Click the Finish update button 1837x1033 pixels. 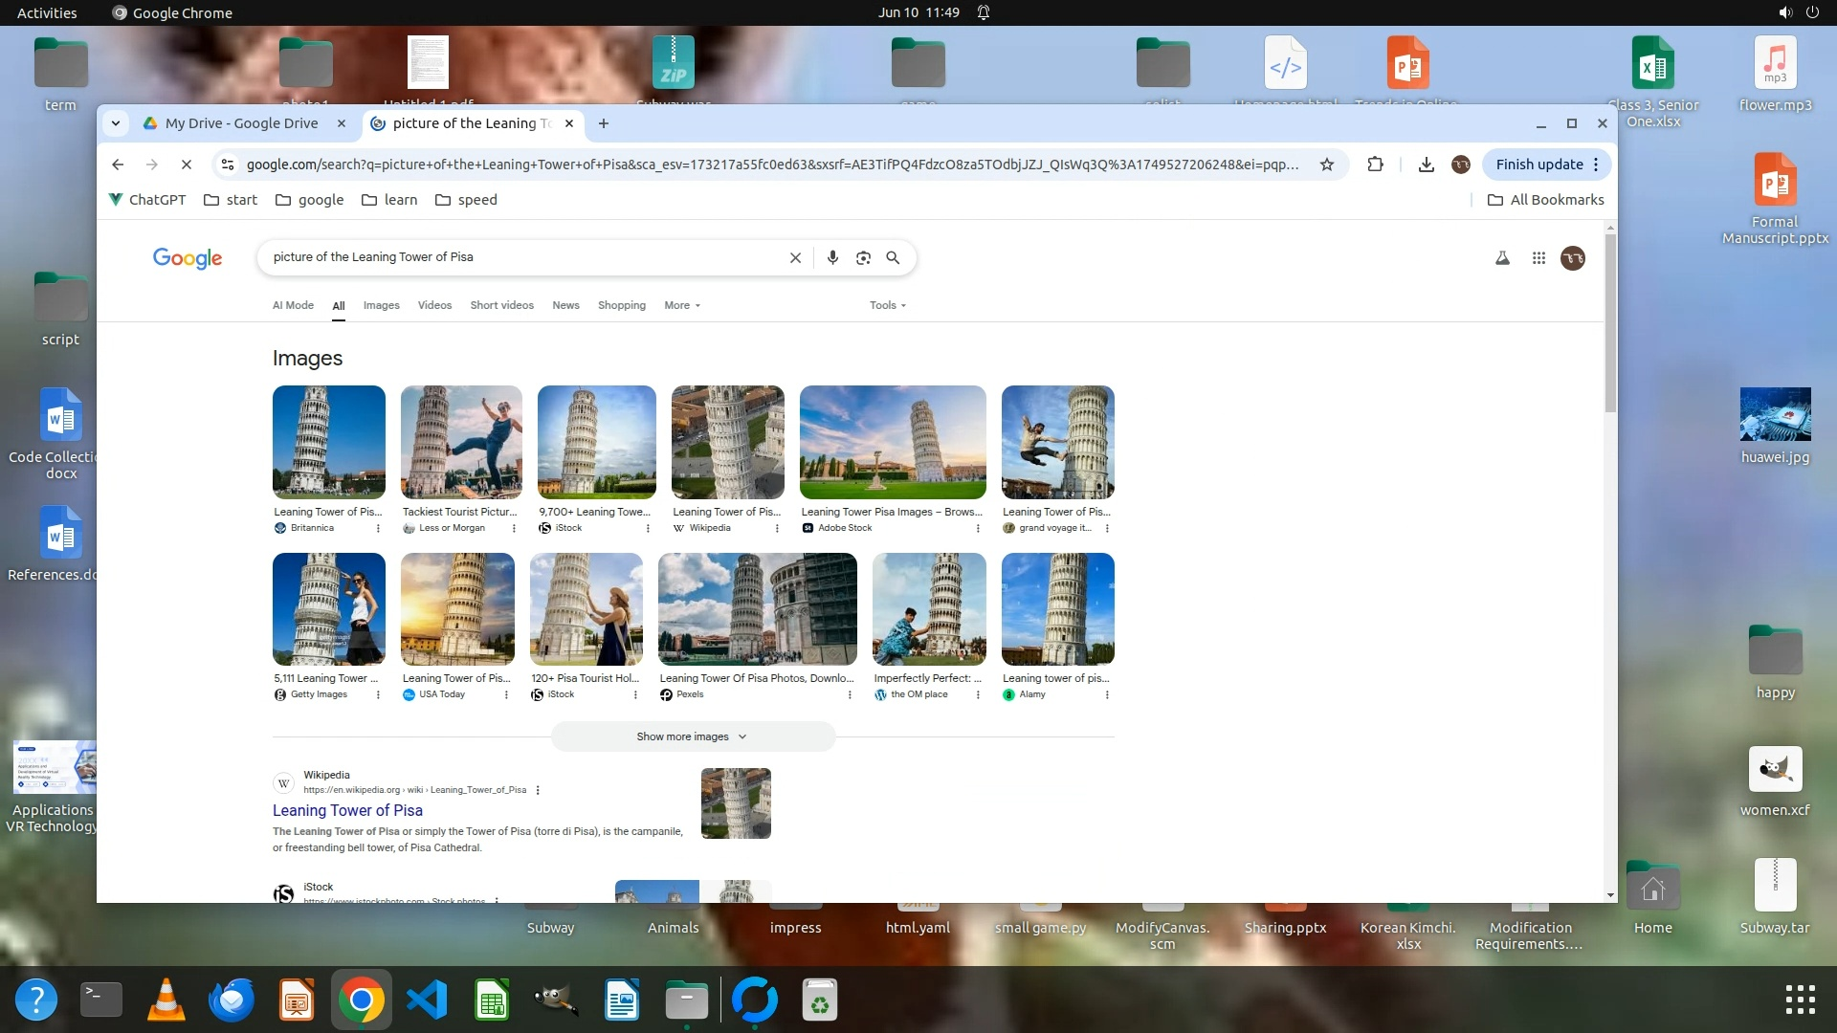coord(1538,165)
